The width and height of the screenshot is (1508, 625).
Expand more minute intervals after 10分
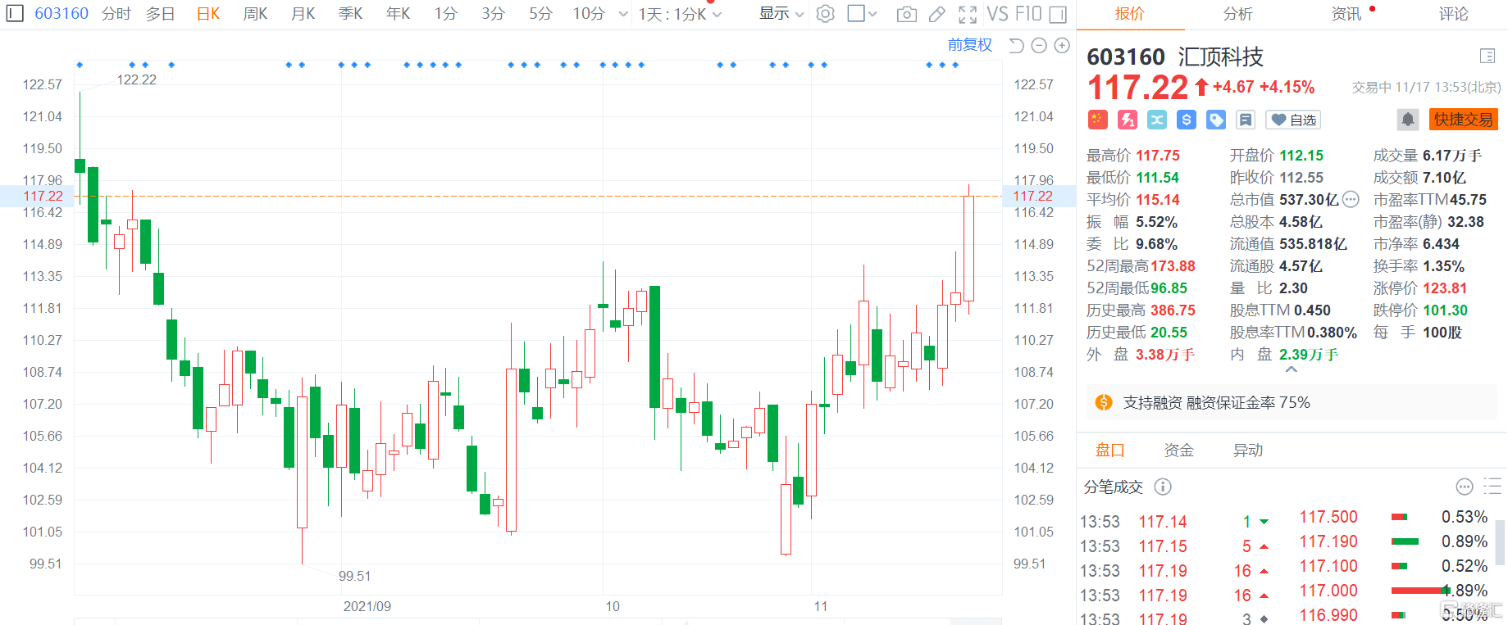pyautogui.click(x=623, y=14)
